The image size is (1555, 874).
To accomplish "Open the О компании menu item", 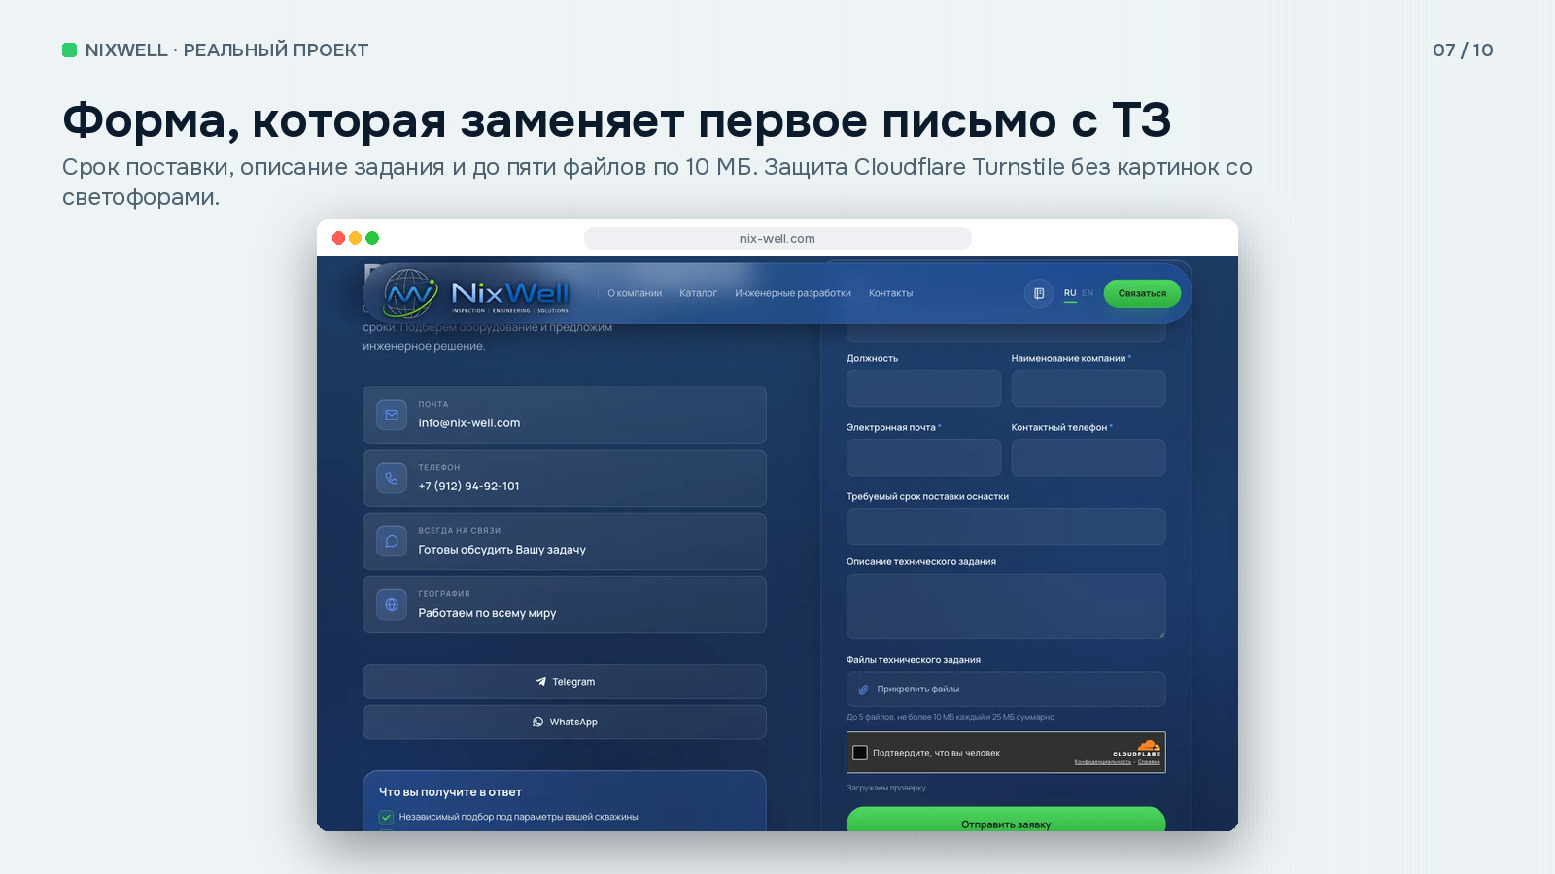I will click(x=635, y=293).
